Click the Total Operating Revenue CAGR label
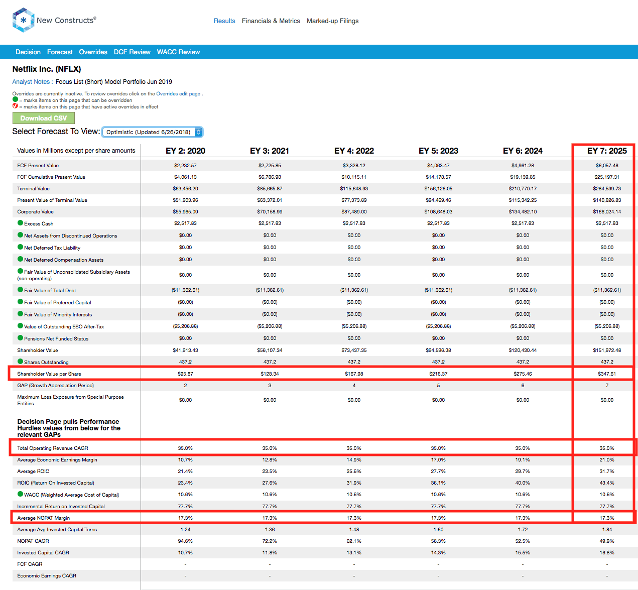Image resolution: width=638 pixels, height=590 pixels. point(53,448)
